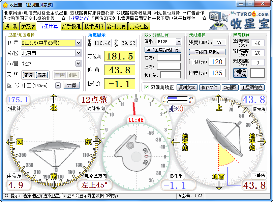Click the 北纬 latitude input field
The image size is (273, 202).
pyautogui.click(x=128, y=43)
